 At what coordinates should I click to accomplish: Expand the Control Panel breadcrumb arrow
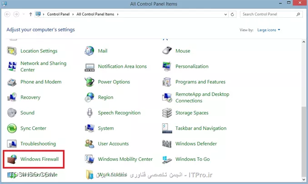pos(73,15)
